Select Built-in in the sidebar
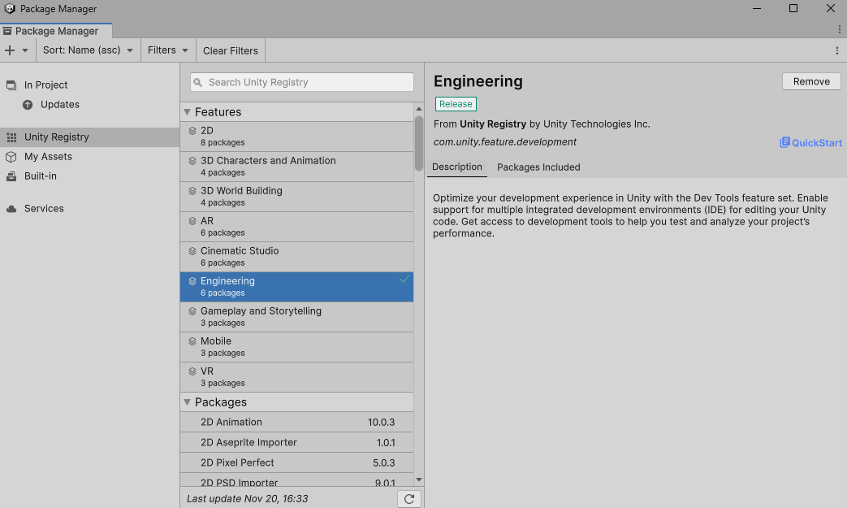 pyautogui.click(x=89, y=176)
